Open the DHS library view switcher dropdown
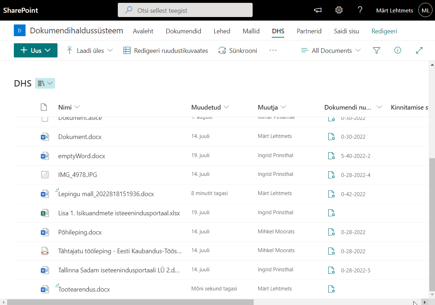 tap(45, 83)
